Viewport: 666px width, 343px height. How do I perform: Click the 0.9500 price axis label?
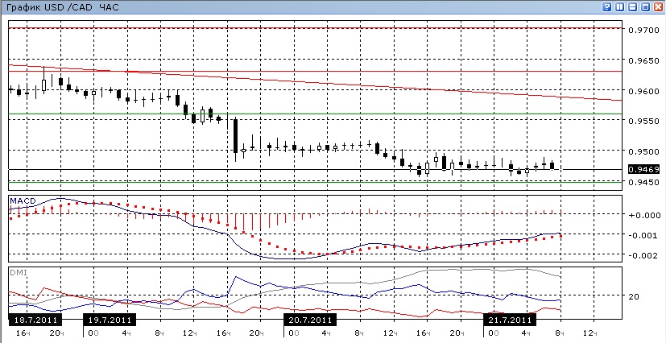click(643, 151)
